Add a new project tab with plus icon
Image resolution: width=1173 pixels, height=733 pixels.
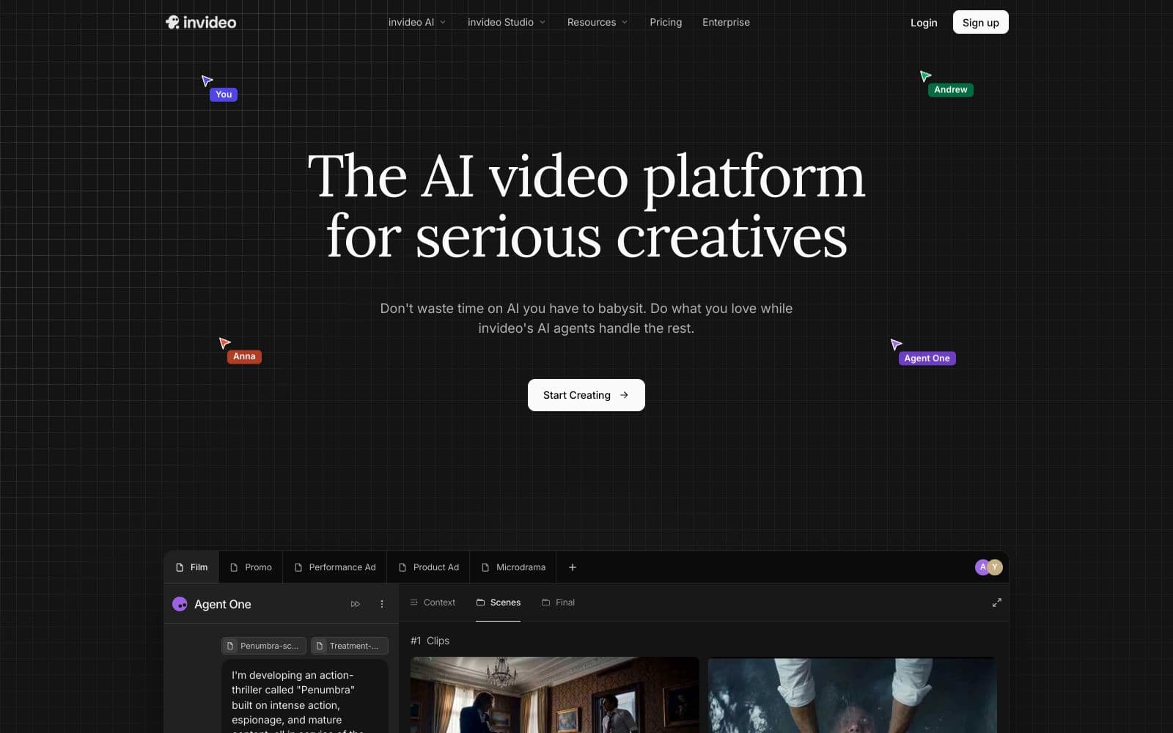[573, 567]
